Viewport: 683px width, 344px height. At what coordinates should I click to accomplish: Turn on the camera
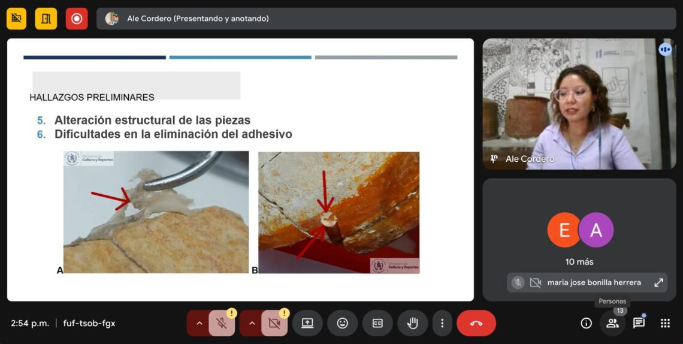tap(274, 323)
